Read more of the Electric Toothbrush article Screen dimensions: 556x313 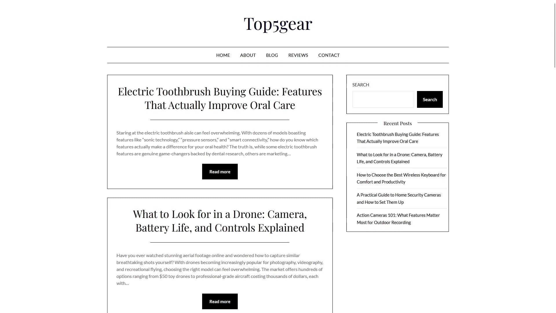point(220,172)
